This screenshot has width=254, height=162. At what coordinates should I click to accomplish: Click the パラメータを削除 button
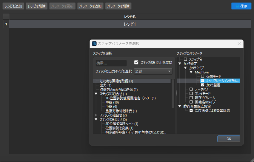pyautogui.click(x=118, y=6)
